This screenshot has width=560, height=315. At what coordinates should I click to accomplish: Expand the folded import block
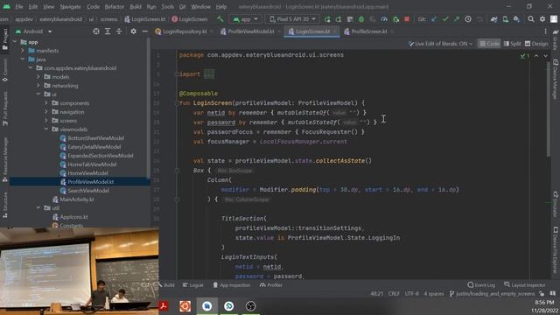[209, 74]
